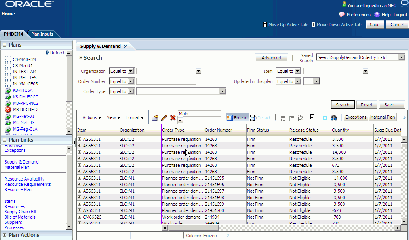
Task: Open the Saved Search dropdown
Action: [x=402, y=57]
